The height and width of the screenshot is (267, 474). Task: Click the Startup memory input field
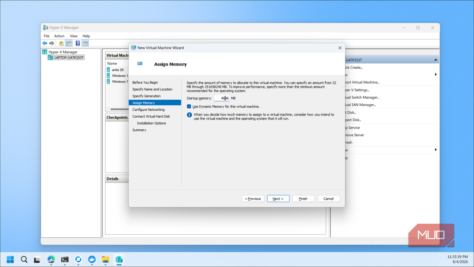pos(222,98)
